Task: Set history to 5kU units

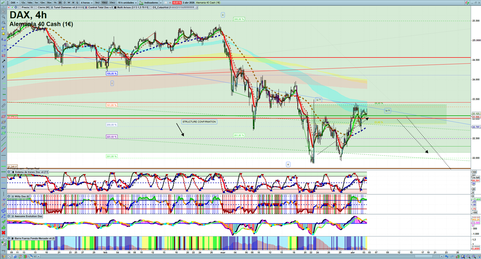Action: 97,3
